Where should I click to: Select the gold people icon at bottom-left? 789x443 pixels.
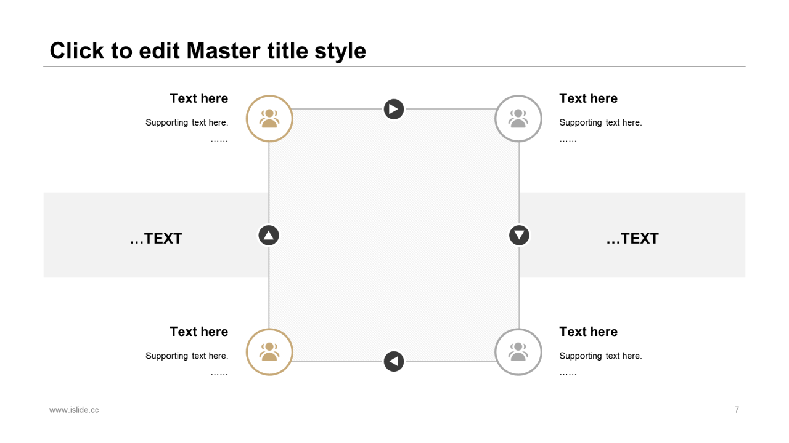269,352
